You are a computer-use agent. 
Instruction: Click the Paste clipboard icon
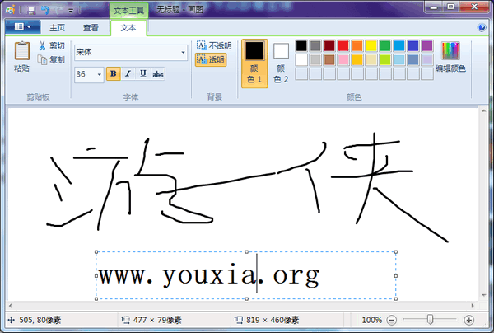point(22,53)
